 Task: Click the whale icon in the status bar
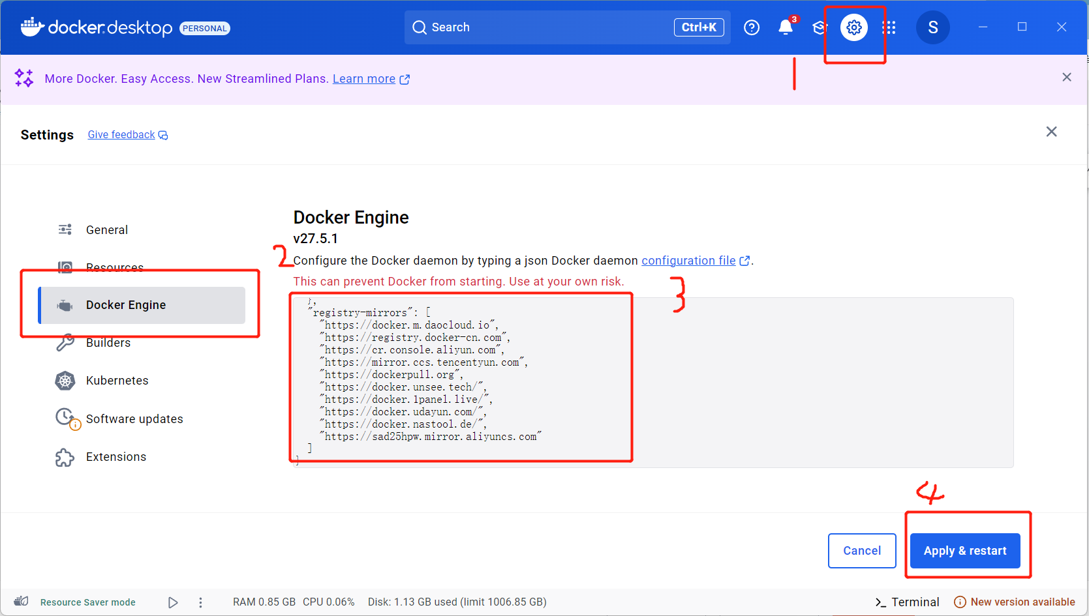point(22,602)
